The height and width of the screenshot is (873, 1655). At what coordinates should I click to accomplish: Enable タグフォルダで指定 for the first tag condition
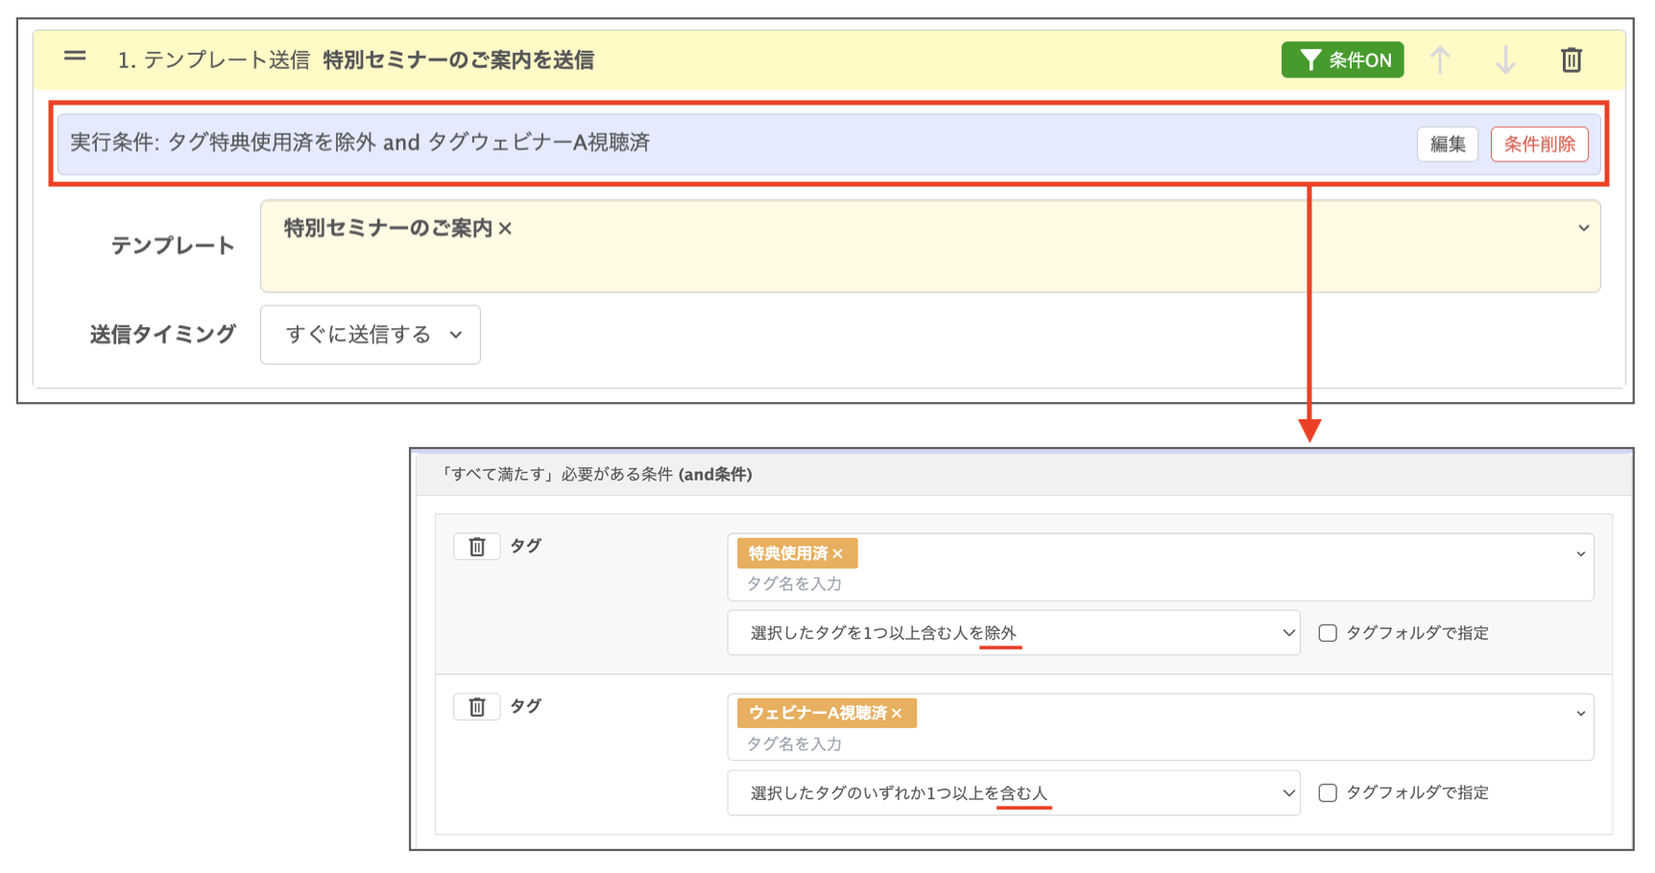(1328, 633)
